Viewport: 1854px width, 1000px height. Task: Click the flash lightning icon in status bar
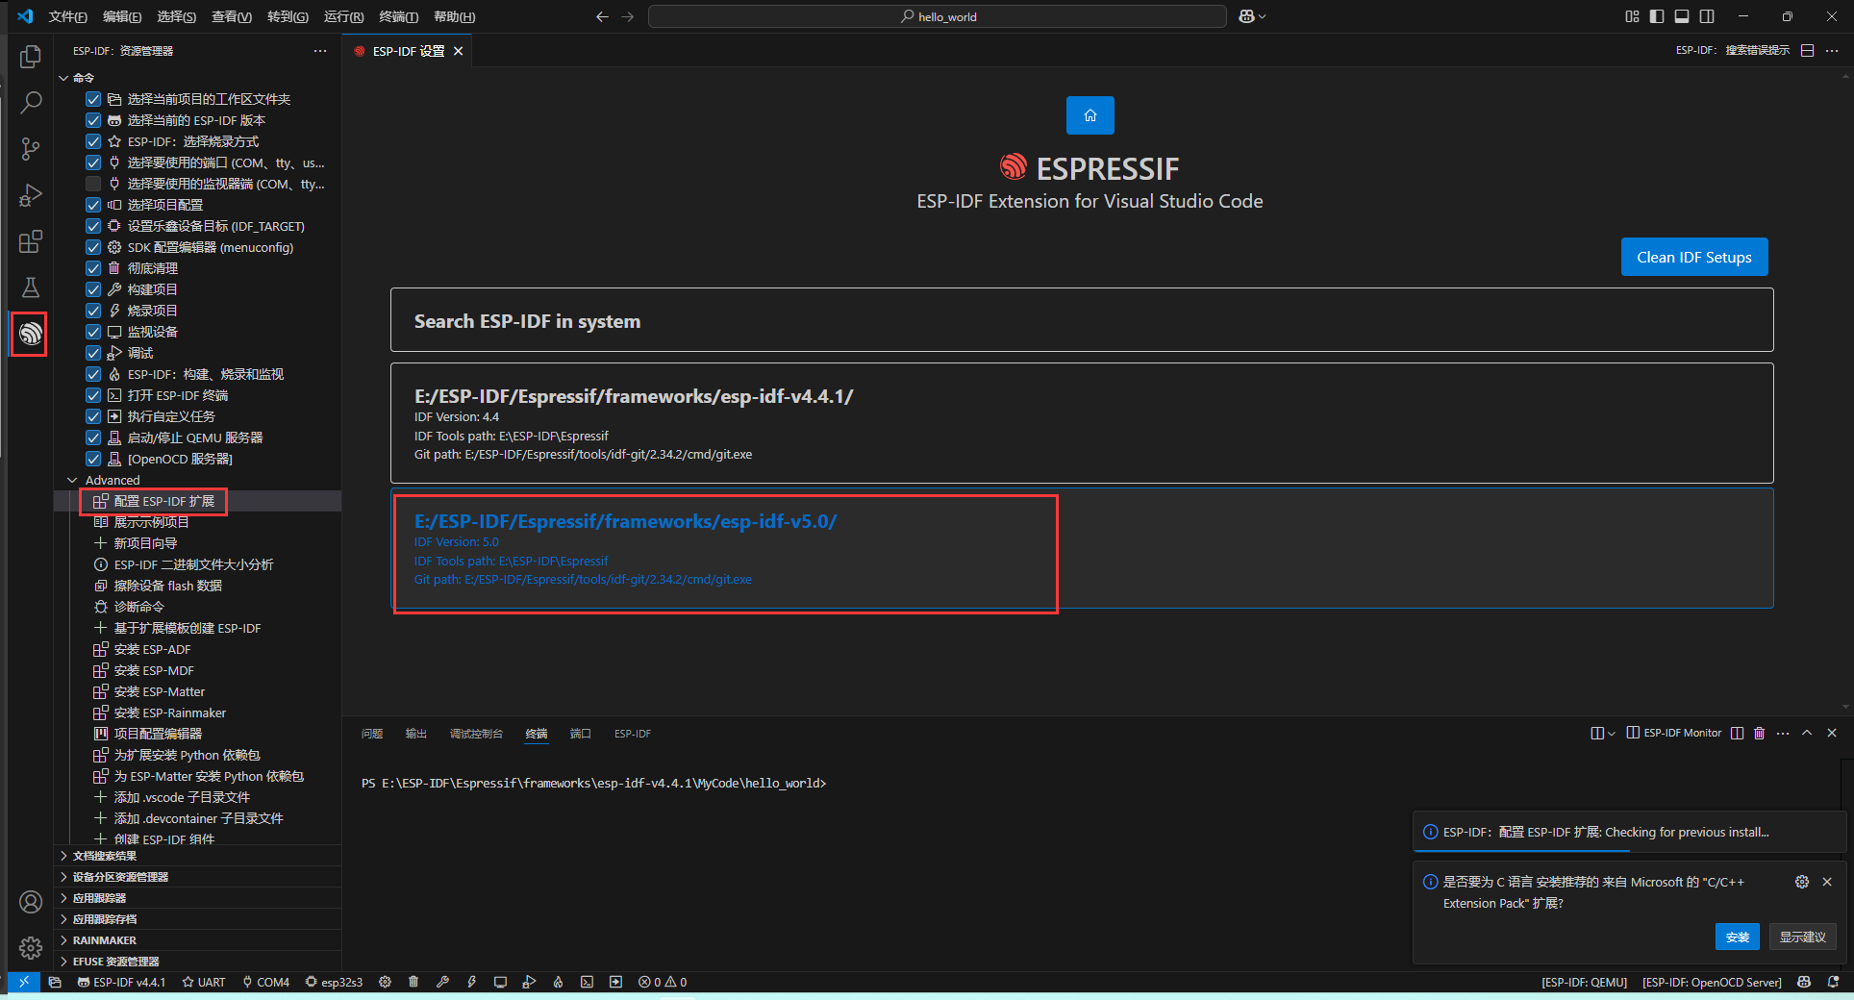[x=471, y=982]
